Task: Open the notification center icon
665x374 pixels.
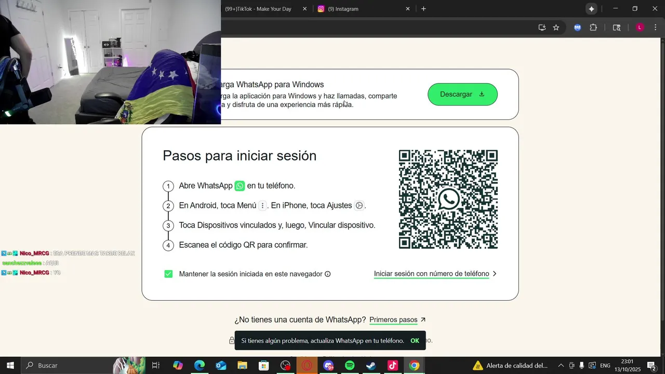Action: pyautogui.click(x=651, y=366)
